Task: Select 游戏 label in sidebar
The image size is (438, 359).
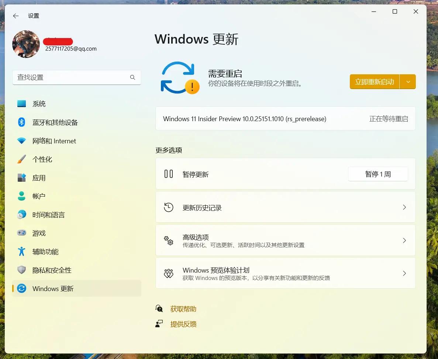Action: tap(39, 233)
